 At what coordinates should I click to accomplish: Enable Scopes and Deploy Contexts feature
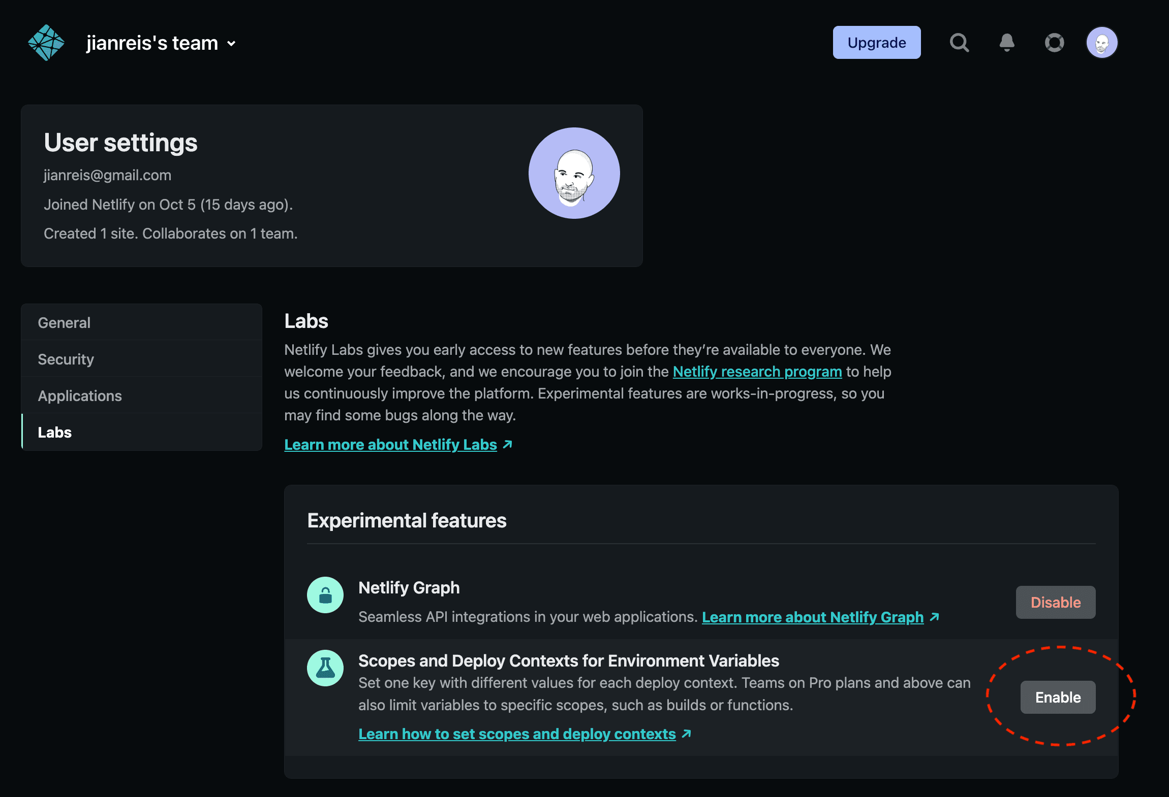pos(1058,698)
